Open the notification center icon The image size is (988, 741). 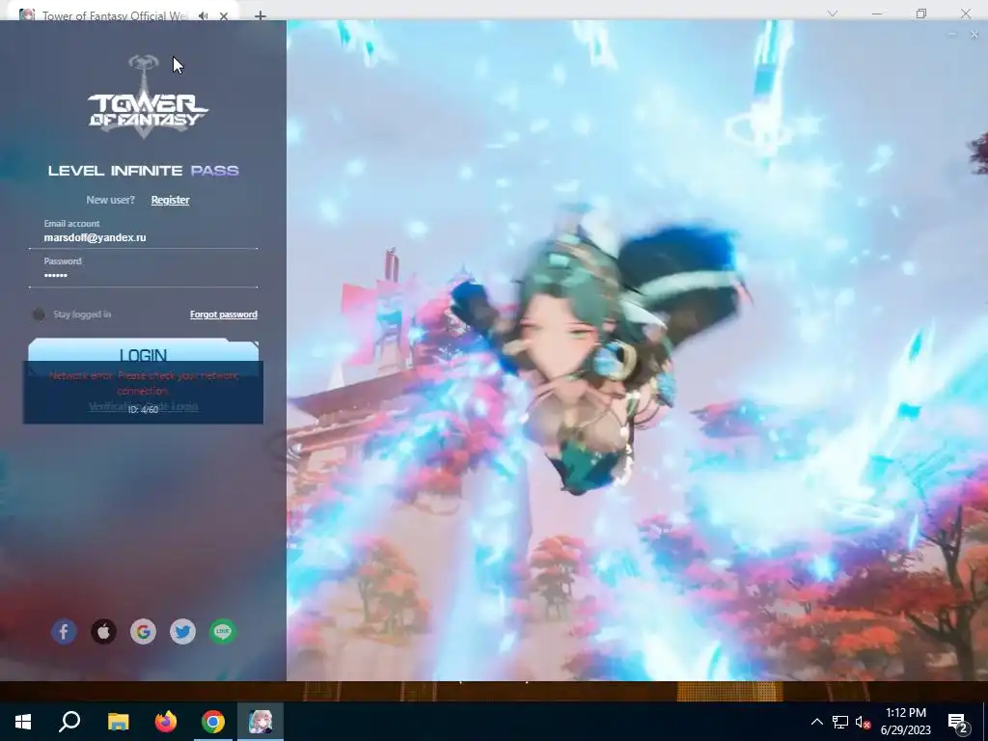pyautogui.click(x=958, y=723)
